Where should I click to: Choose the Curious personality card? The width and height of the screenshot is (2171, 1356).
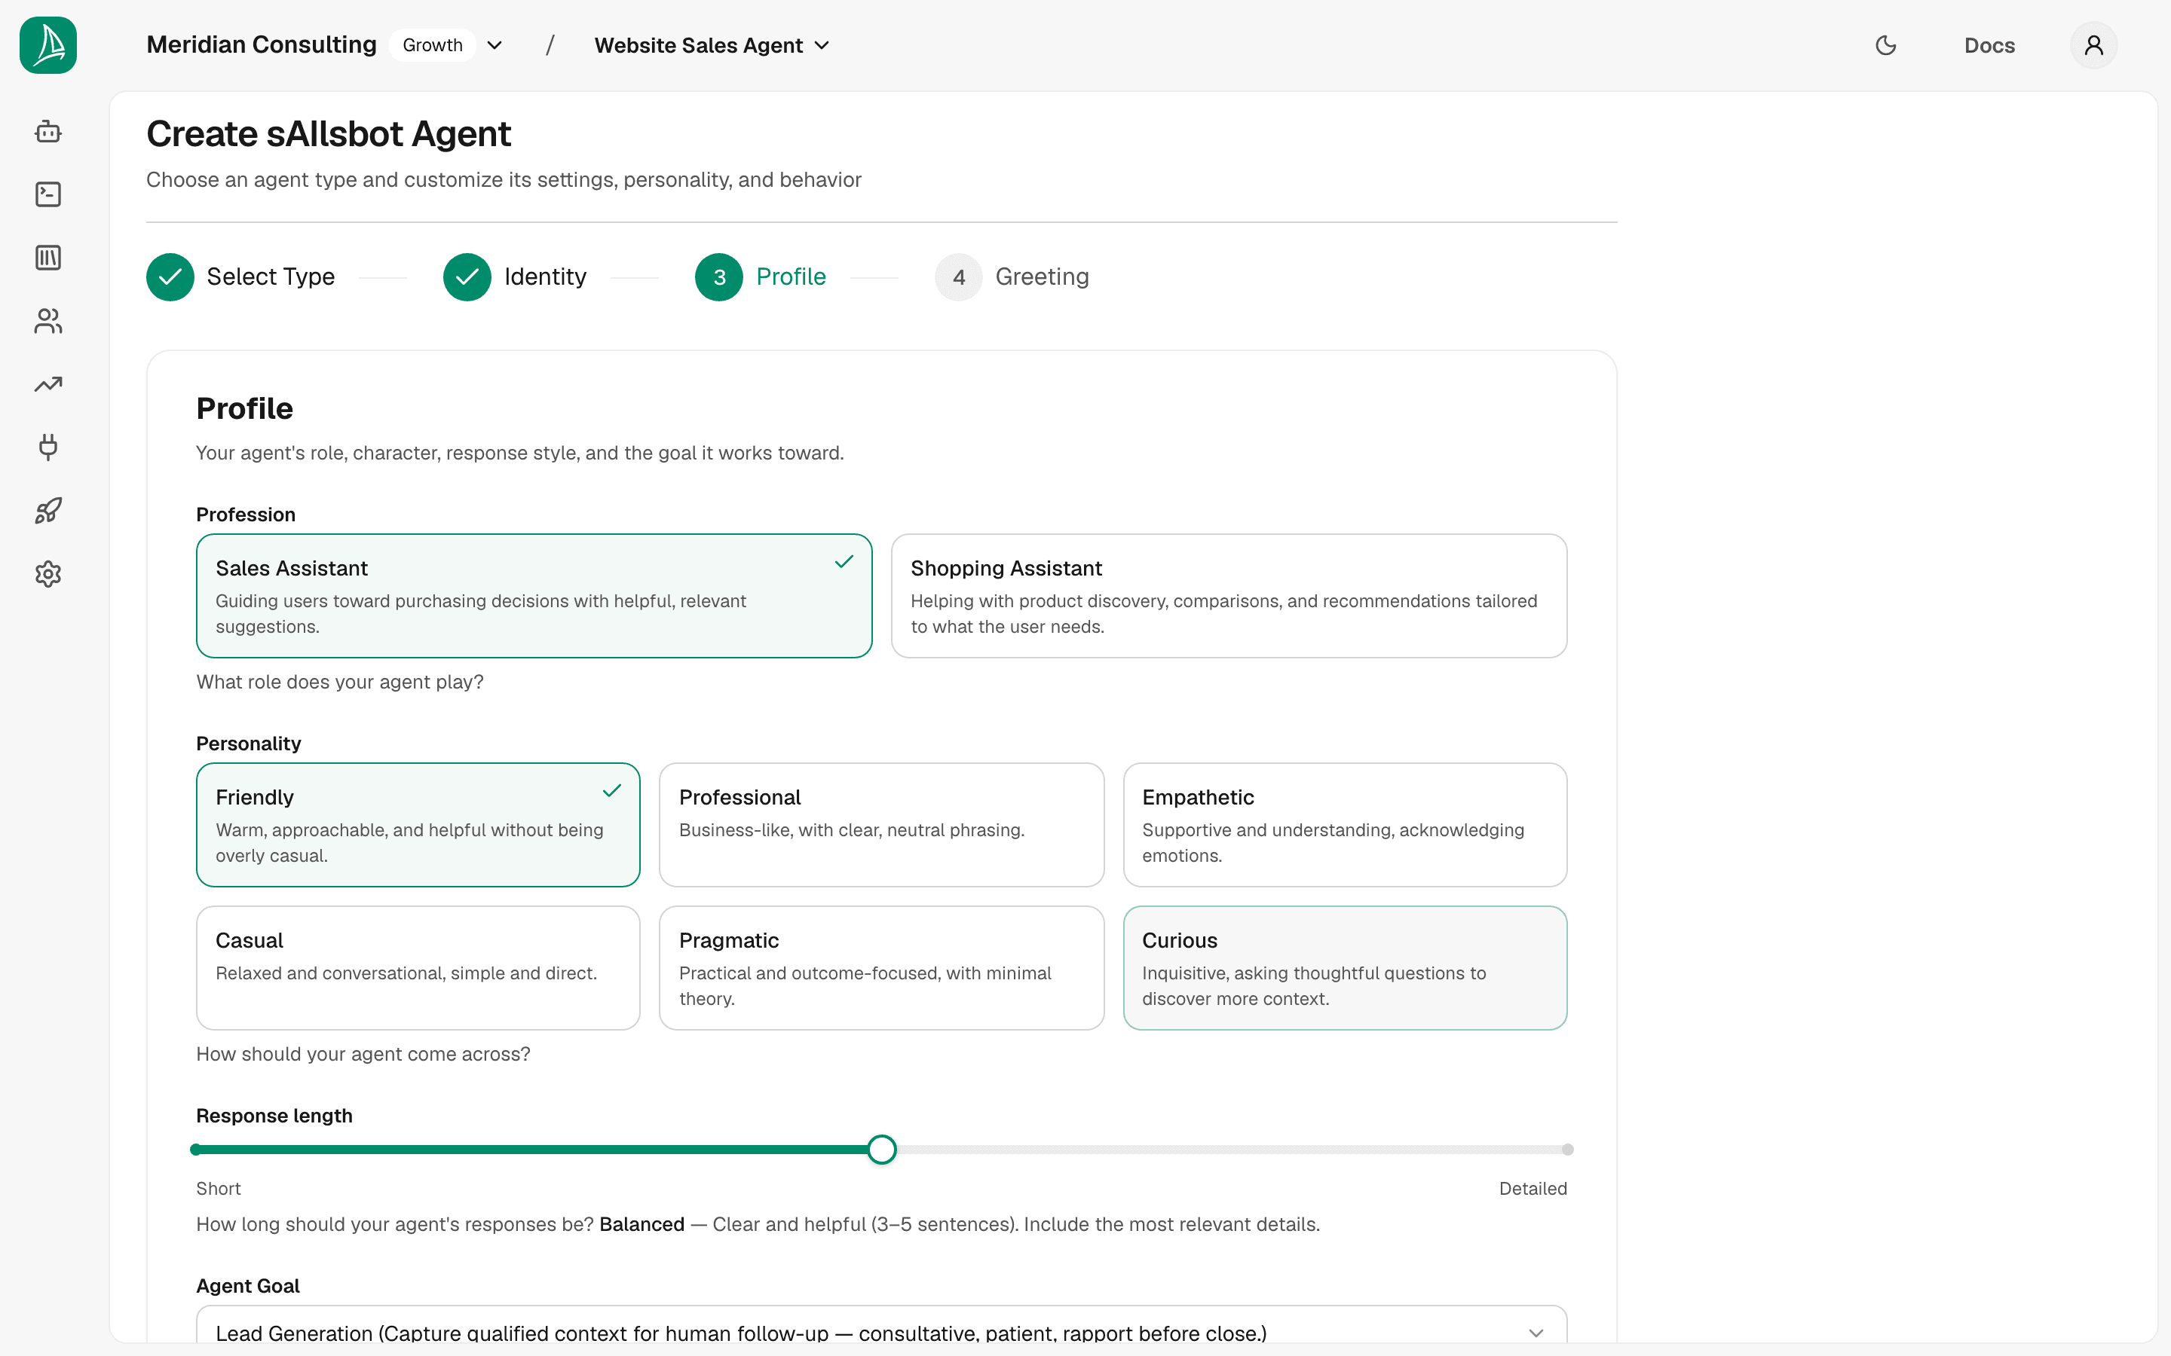tap(1345, 968)
